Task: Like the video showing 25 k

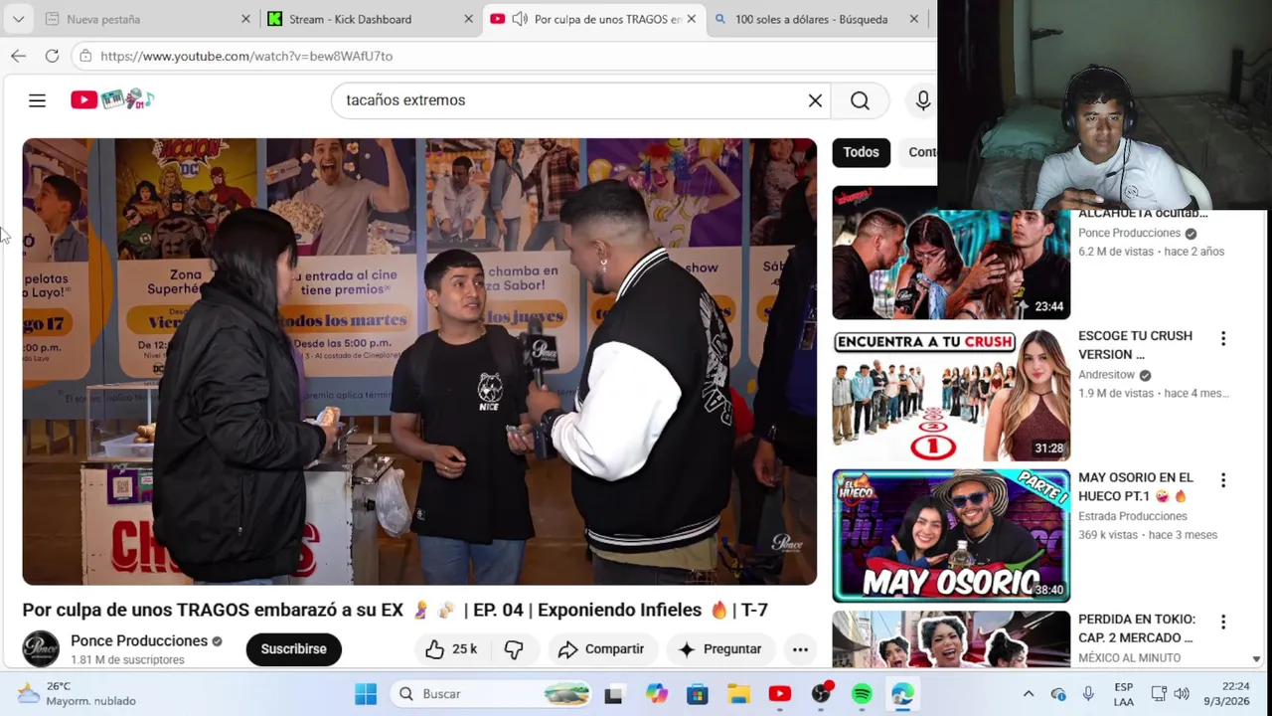Action: point(451,649)
